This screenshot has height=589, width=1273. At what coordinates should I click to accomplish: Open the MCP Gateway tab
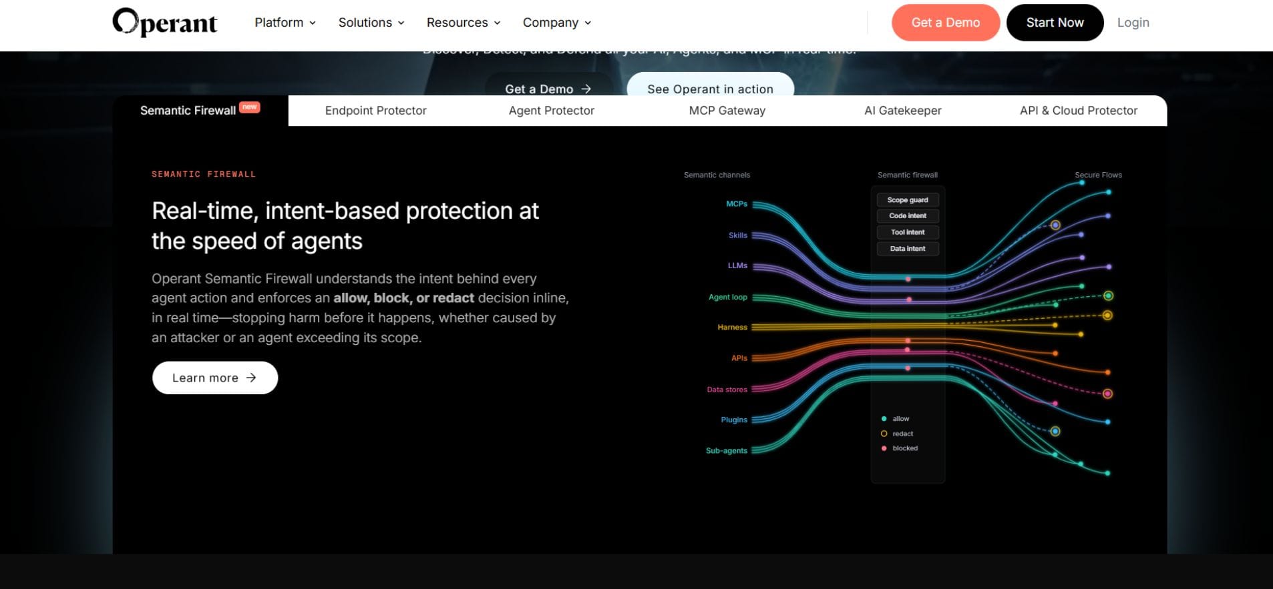coord(727,111)
